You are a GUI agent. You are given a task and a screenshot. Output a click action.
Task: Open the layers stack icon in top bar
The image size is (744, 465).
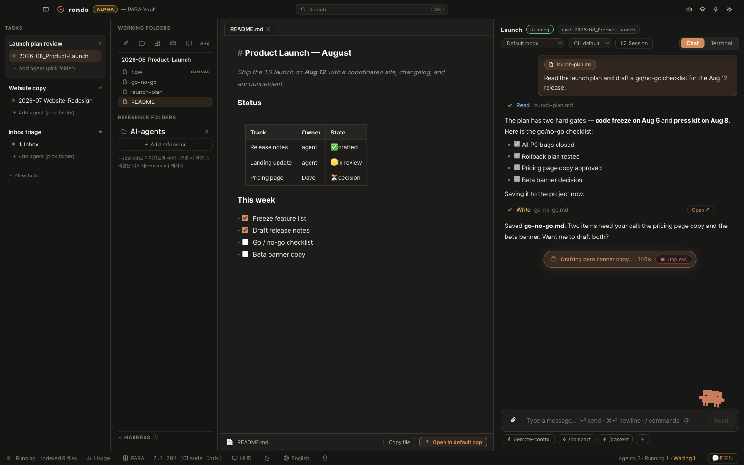click(x=703, y=9)
